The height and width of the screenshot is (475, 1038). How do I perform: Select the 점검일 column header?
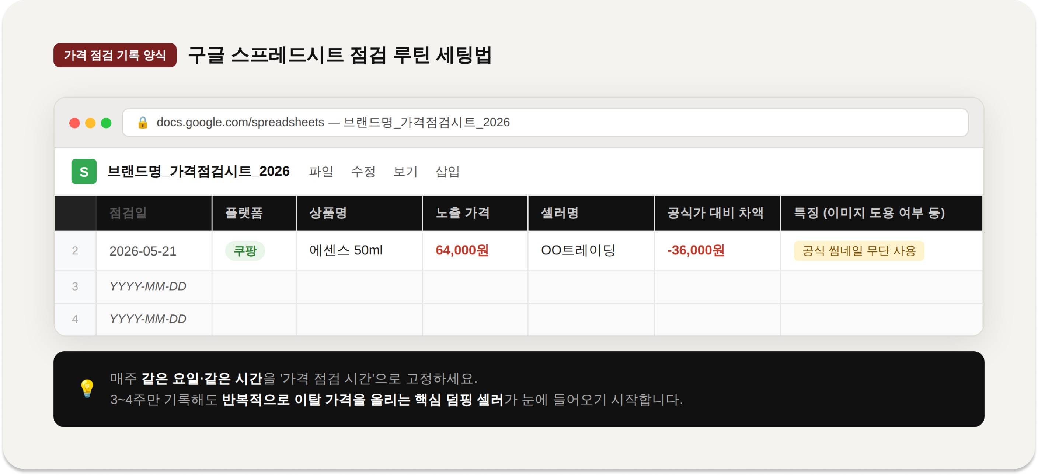[154, 213]
